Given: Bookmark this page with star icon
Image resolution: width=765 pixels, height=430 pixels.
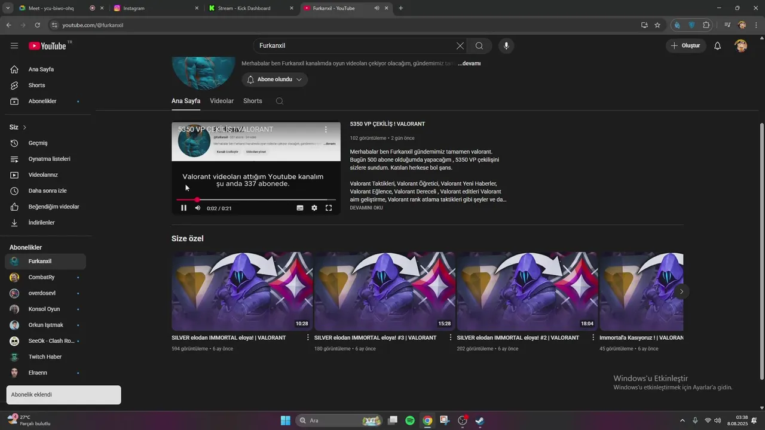Looking at the screenshot, I should 657,25.
